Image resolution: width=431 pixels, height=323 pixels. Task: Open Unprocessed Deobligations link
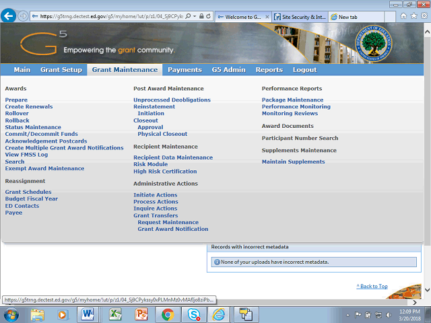[x=172, y=100]
